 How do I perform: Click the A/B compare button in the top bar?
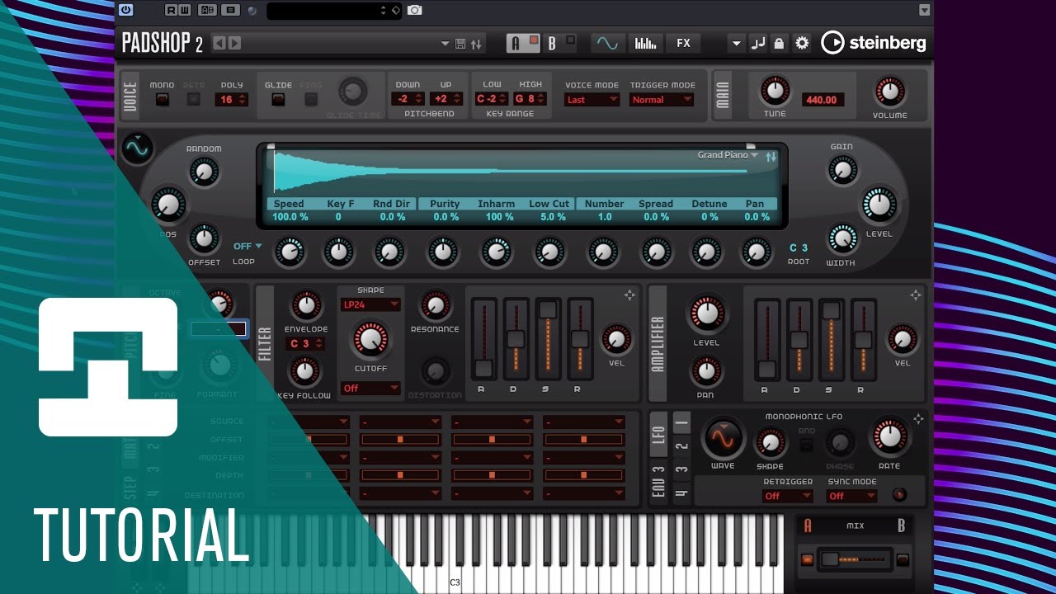[x=208, y=10]
